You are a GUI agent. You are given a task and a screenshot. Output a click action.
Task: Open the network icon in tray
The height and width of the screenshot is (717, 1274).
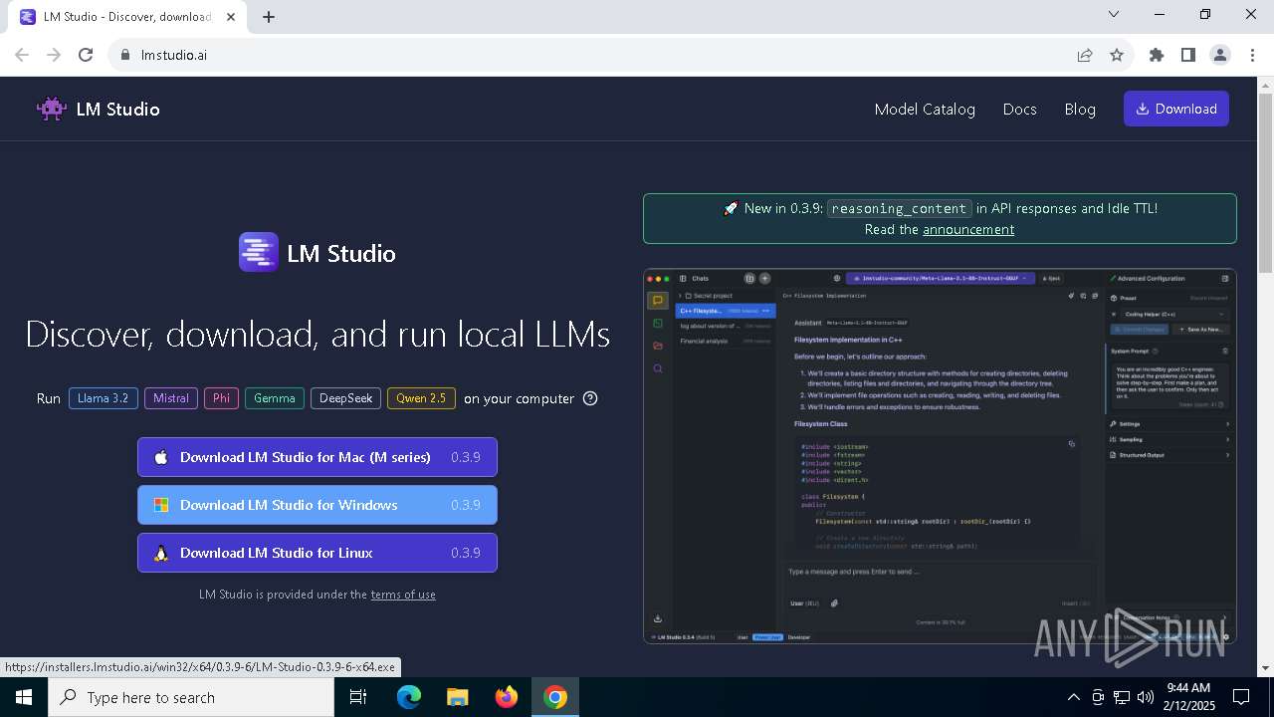click(1122, 697)
